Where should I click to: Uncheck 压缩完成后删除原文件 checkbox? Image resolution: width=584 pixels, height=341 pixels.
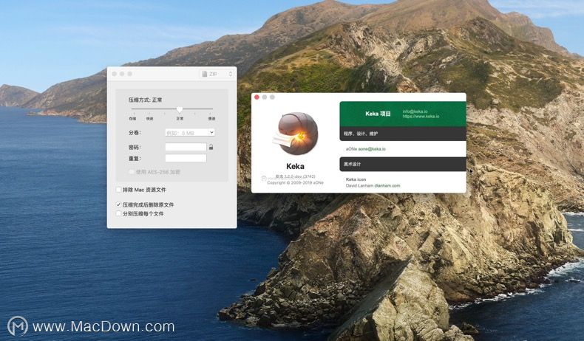(118, 204)
